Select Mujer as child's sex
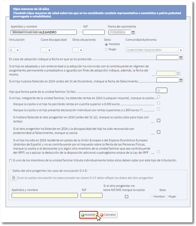This screenshot has height=226, width=196. (106, 50)
